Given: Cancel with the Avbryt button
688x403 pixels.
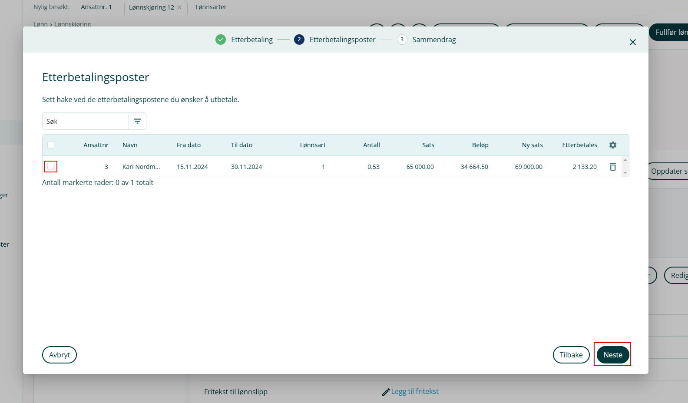Looking at the screenshot, I should pos(60,355).
